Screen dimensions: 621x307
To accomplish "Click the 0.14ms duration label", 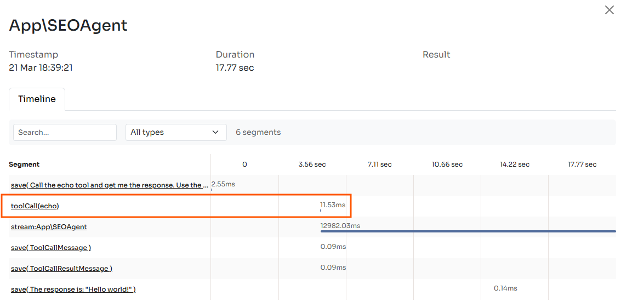I will coord(505,288).
